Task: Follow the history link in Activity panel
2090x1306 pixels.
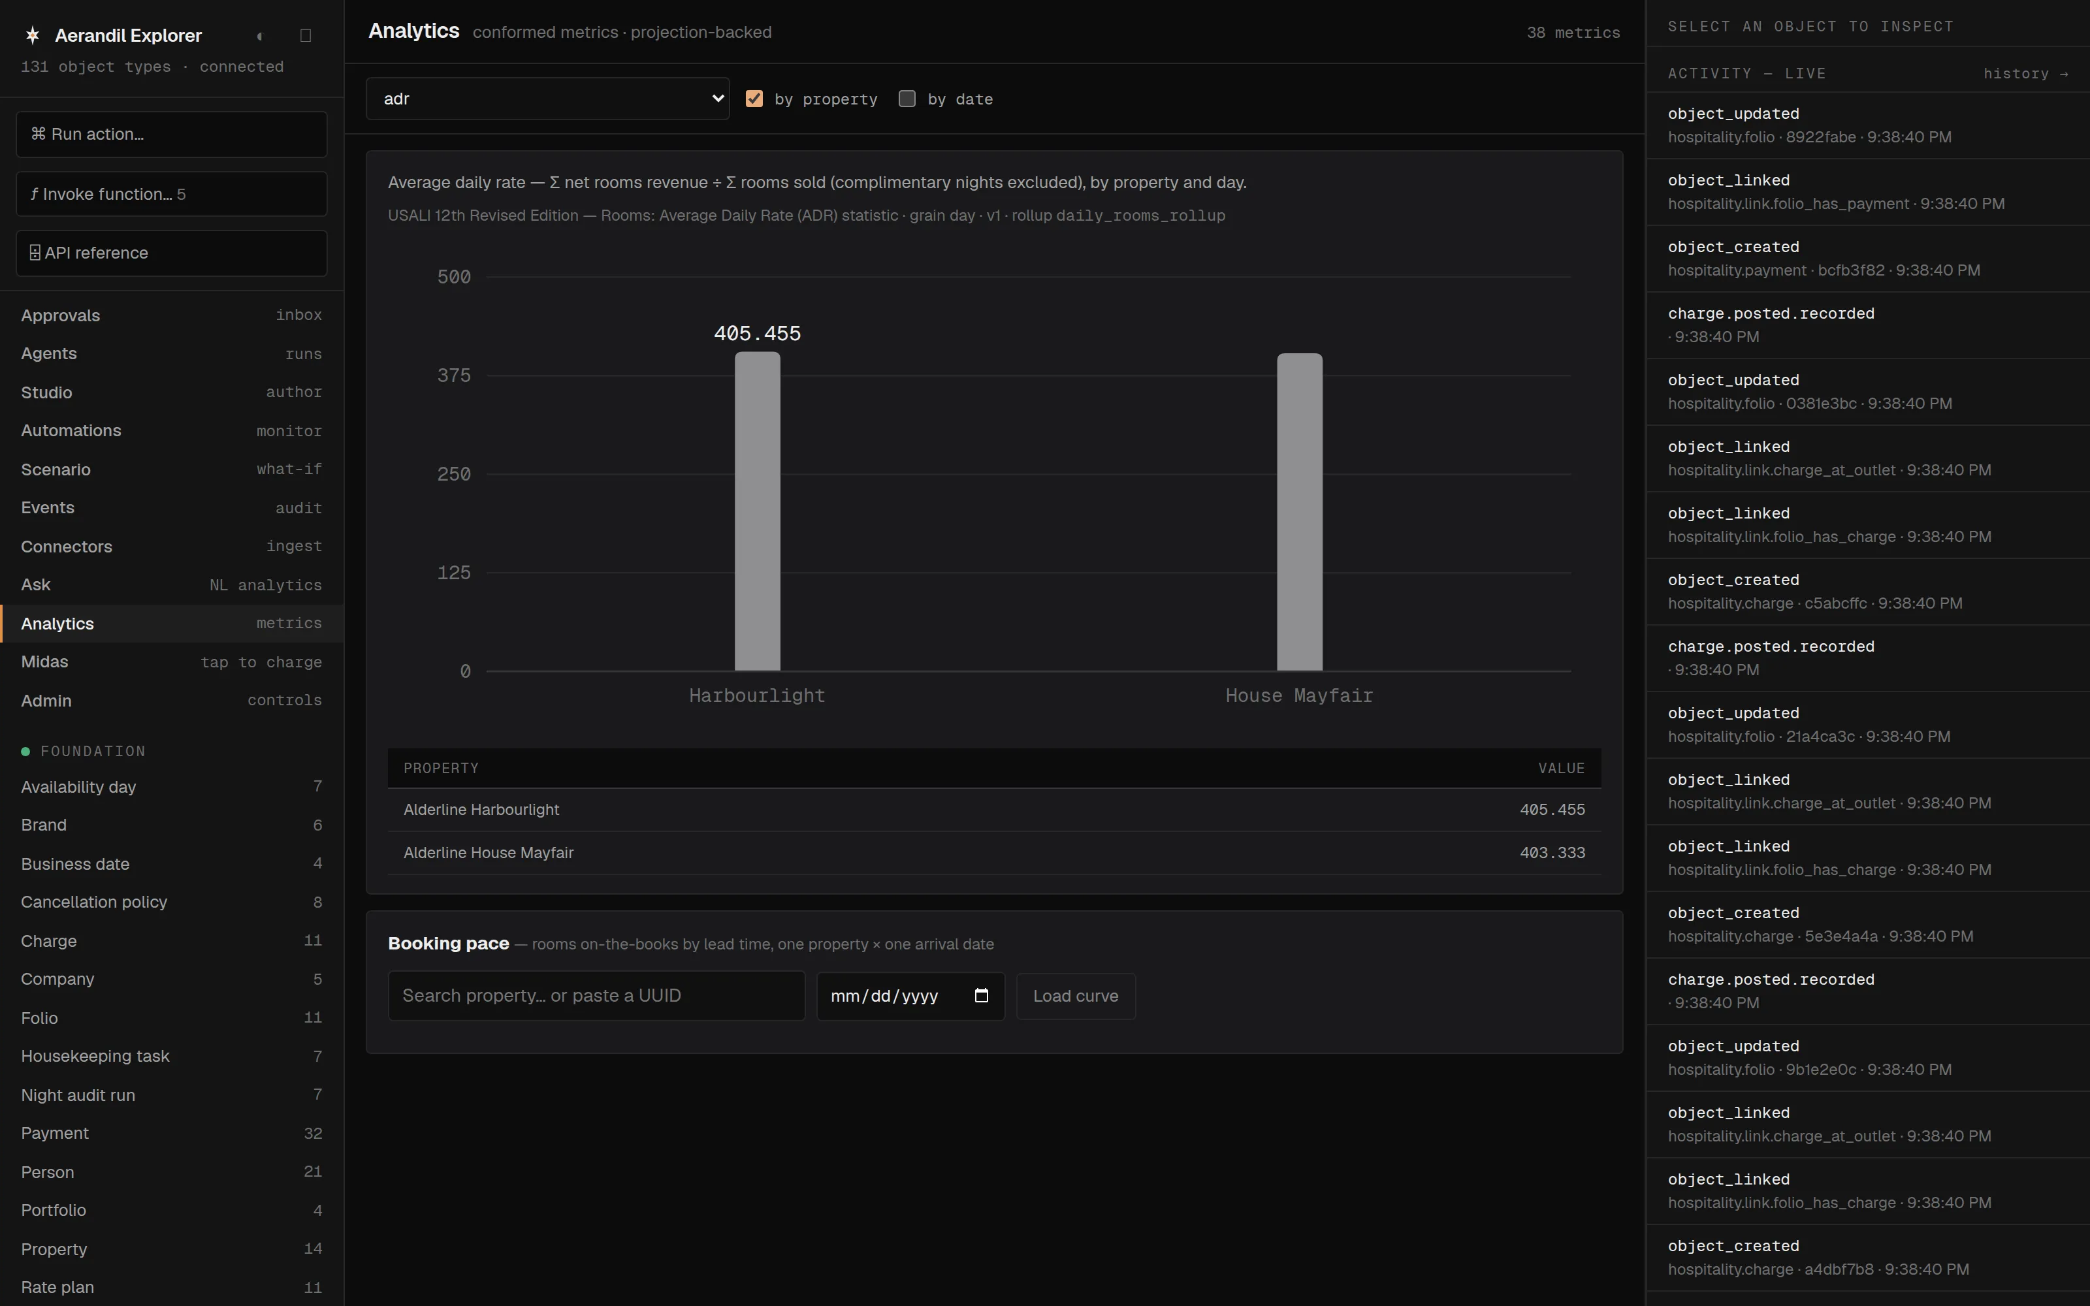Action: click(x=2025, y=73)
